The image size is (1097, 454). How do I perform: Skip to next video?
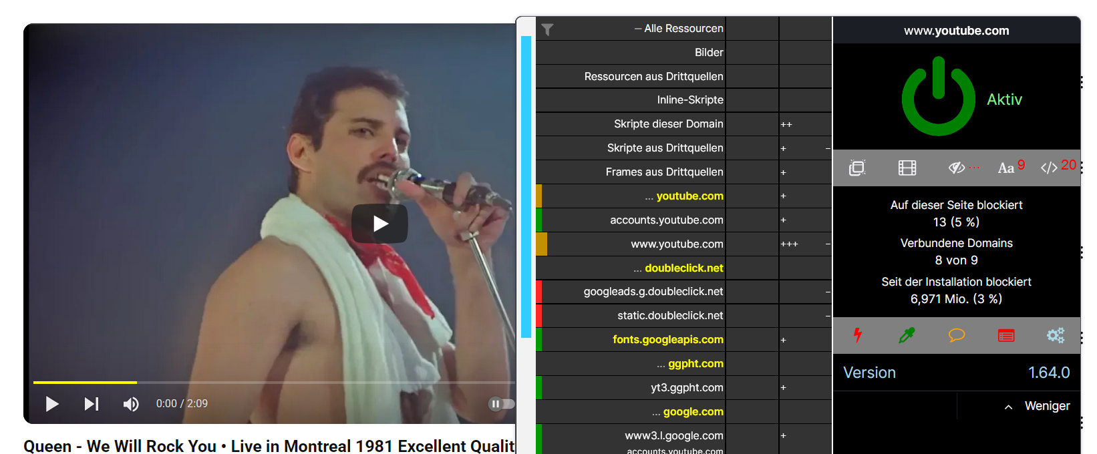(x=92, y=404)
